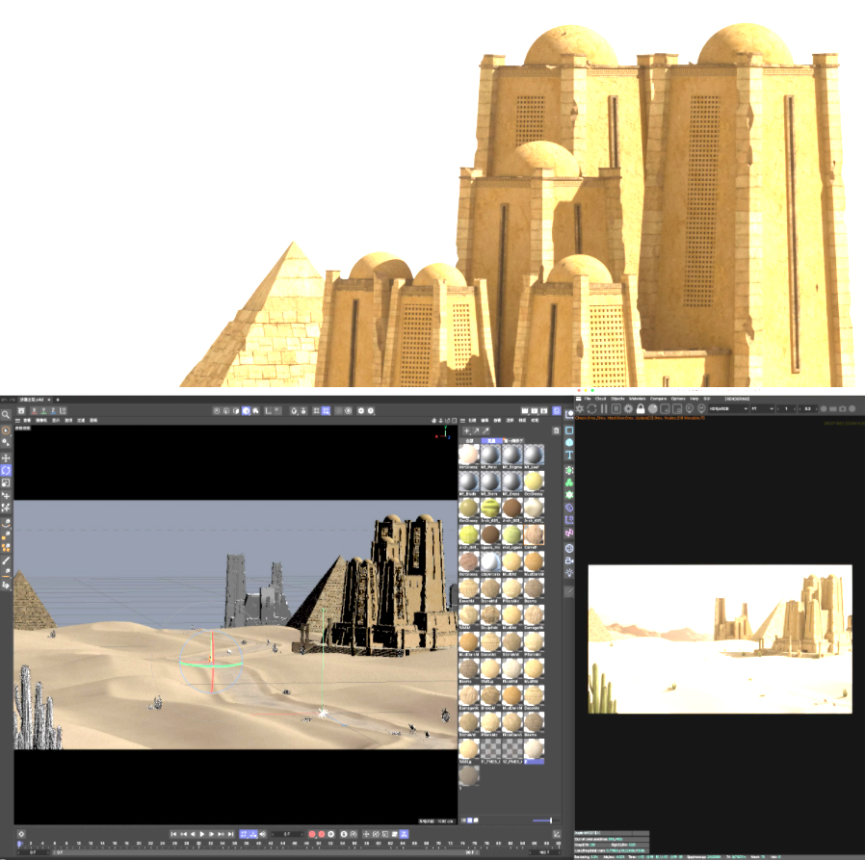Click the trash icon in material manager
The image size is (865, 860).
556,430
